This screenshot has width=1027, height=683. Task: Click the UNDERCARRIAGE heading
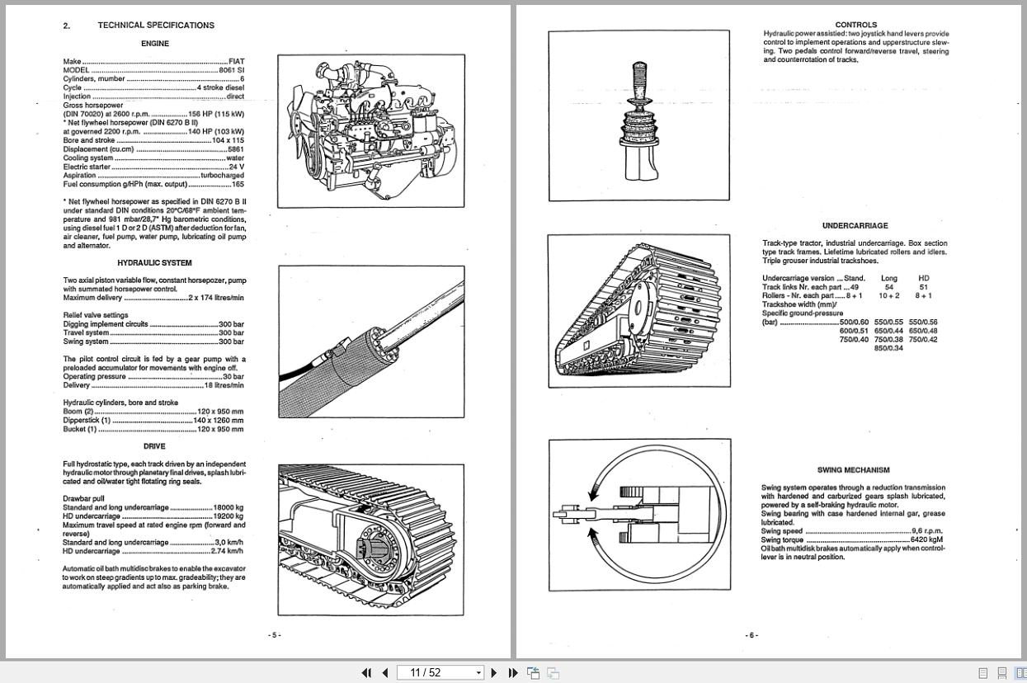pyautogui.click(x=855, y=226)
